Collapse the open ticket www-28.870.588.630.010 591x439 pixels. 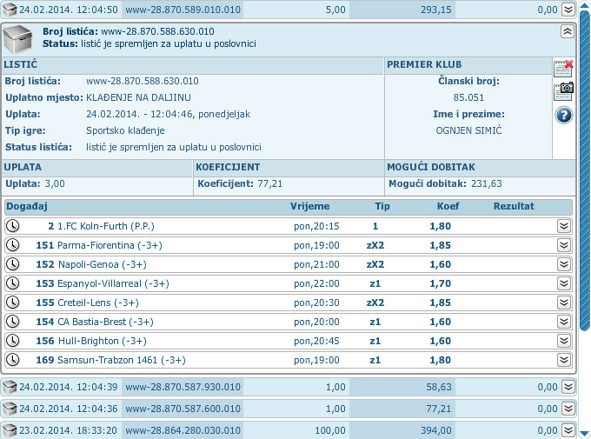(x=568, y=31)
